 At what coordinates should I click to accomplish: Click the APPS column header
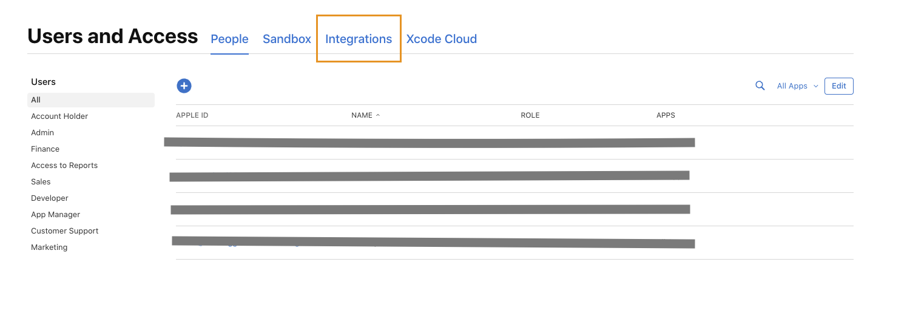666,115
